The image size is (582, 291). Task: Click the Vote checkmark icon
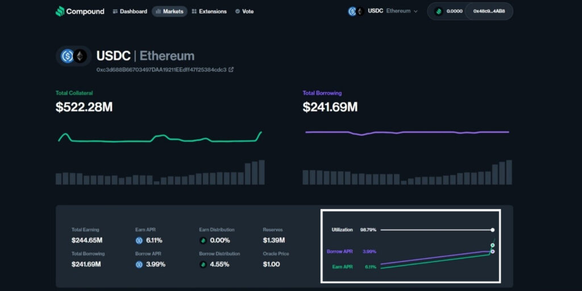pyautogui.click(x=238, y=11)
